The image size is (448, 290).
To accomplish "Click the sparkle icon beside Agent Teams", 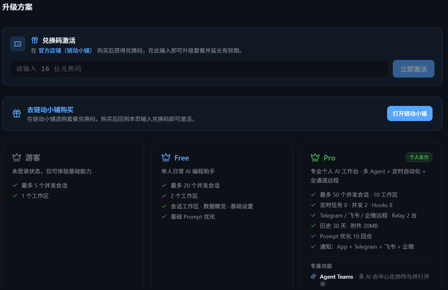I will click(x=313, y=276).
